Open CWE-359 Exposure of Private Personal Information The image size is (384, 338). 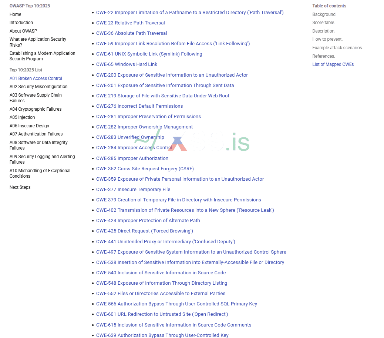click(180, 179)
